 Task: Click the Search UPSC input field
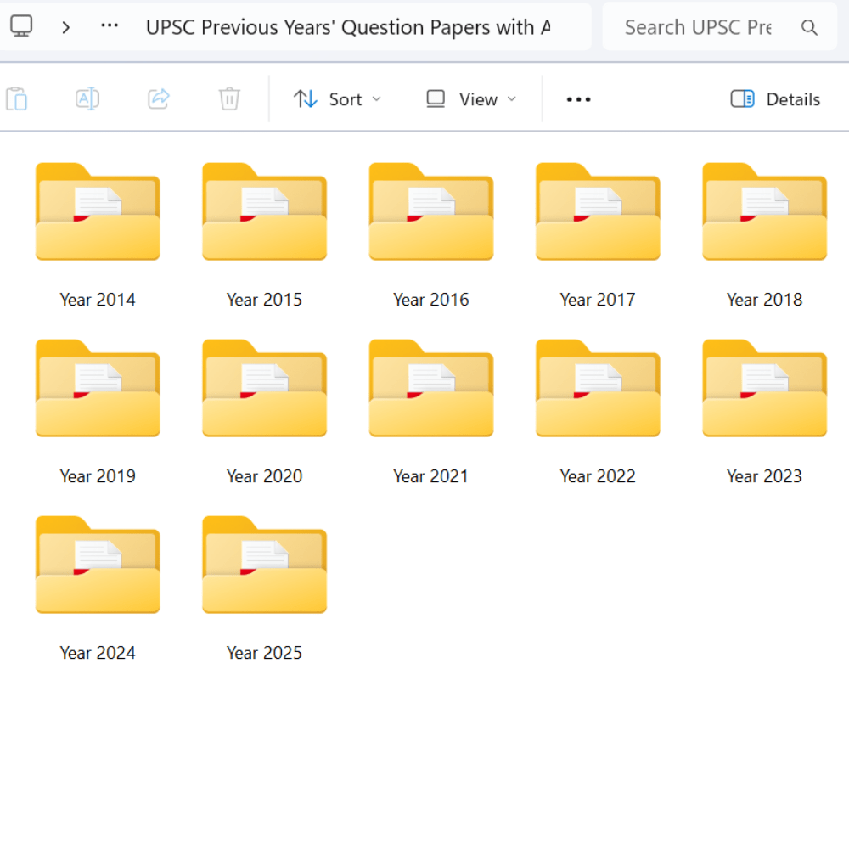click(x=698, y=28)
